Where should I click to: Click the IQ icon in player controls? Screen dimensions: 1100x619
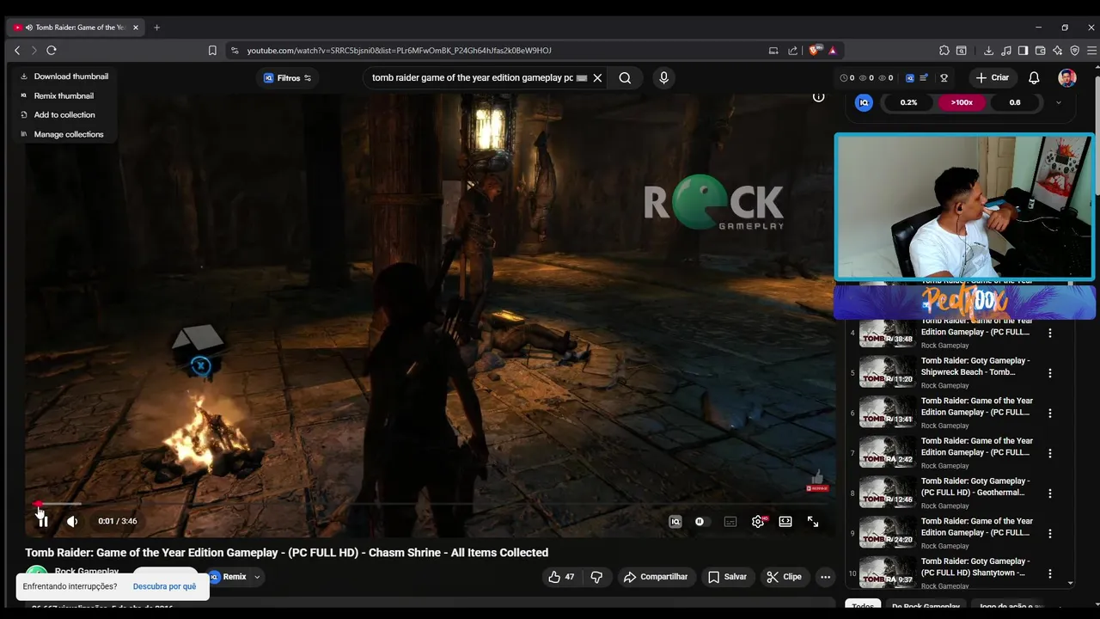[x=675, y=521]
